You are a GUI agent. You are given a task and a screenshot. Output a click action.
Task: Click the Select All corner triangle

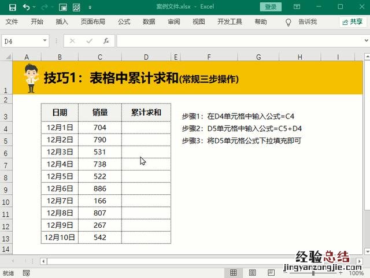6,57
